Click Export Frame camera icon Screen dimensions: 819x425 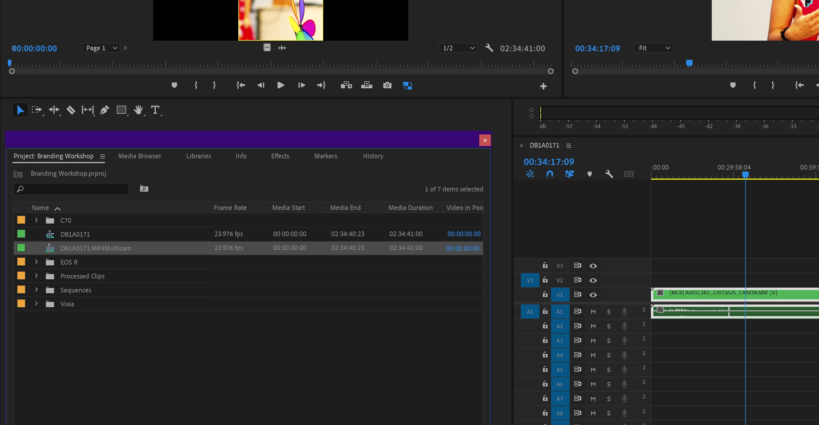387,85
